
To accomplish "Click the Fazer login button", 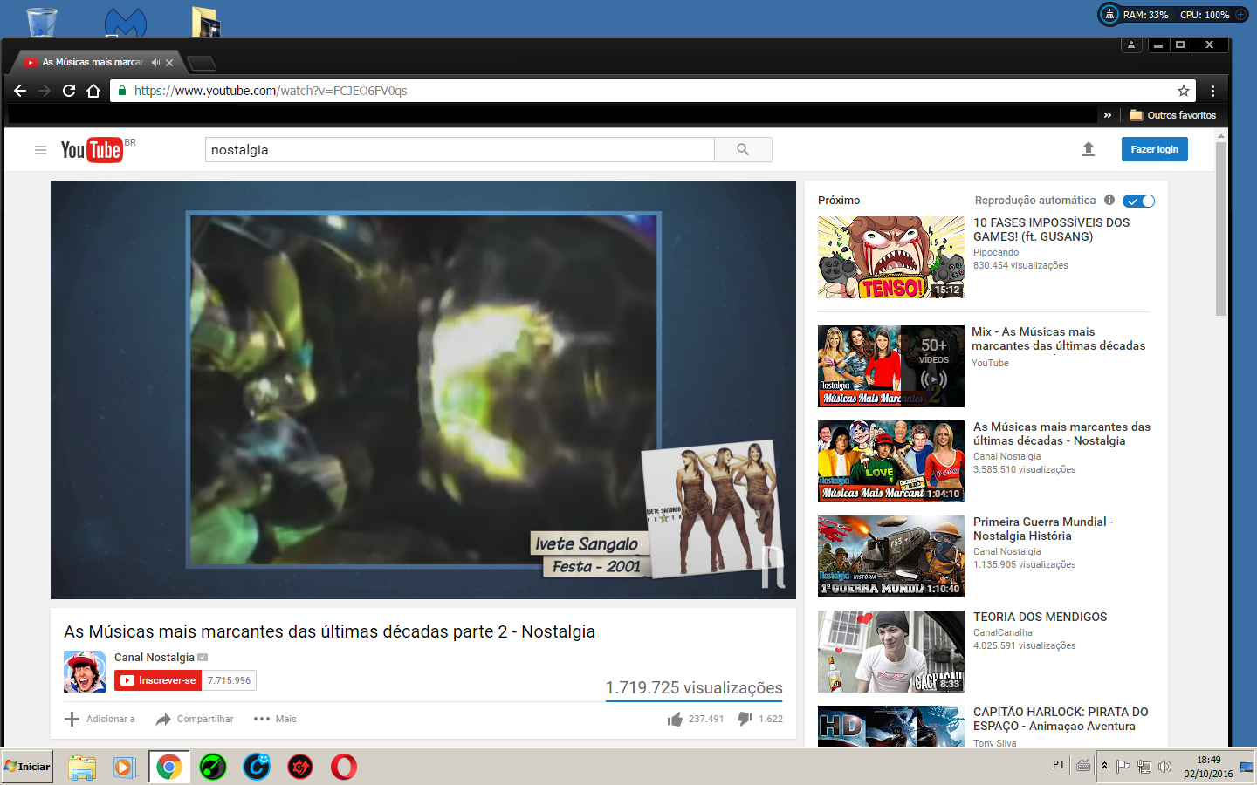I will point(1154,149).
